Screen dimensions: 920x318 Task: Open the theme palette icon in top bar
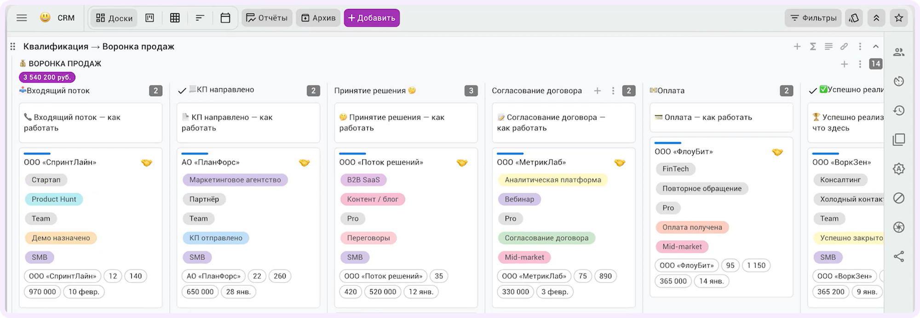coord(854,18)
